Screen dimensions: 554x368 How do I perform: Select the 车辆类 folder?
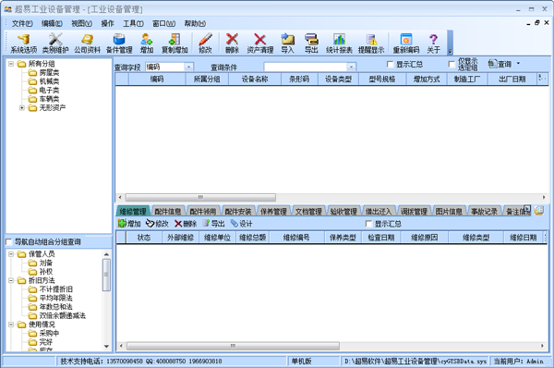[43, 99]
